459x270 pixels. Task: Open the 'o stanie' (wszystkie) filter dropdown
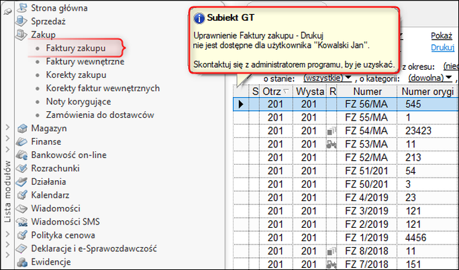[329, 78]
